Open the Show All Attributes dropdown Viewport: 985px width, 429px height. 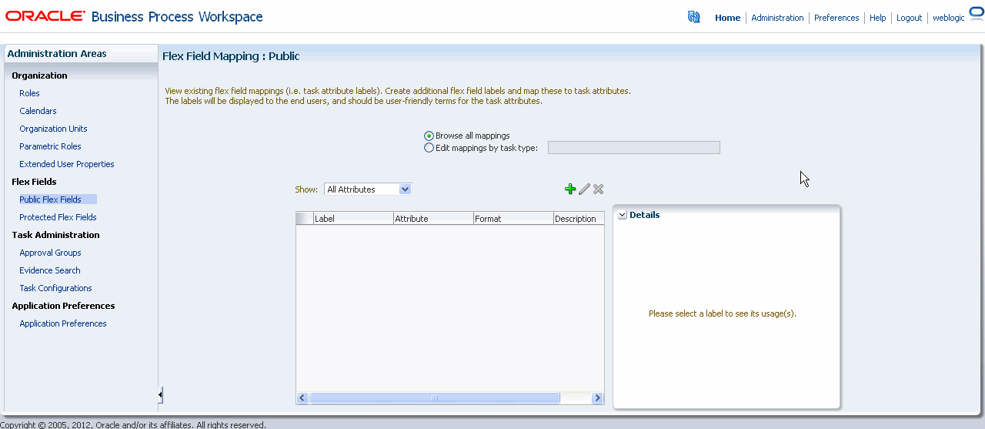tap(368, 189)
